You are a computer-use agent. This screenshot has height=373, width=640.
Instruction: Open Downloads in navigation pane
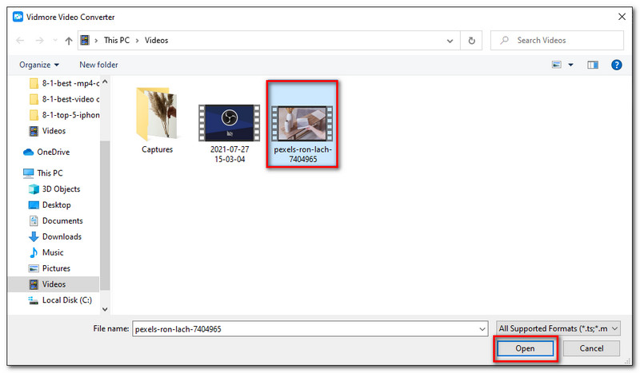point(55,237)
